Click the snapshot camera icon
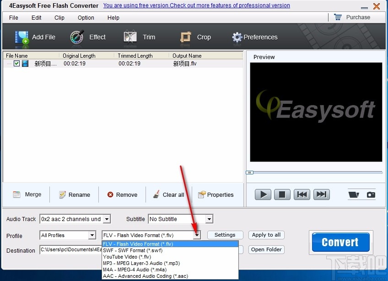This screenshot has height=281, width=388. [x=371, y=194]
